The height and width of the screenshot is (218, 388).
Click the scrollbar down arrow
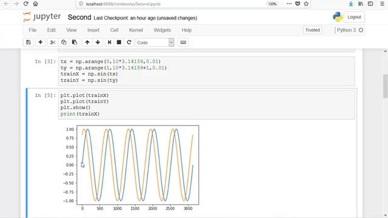point(386,216)
